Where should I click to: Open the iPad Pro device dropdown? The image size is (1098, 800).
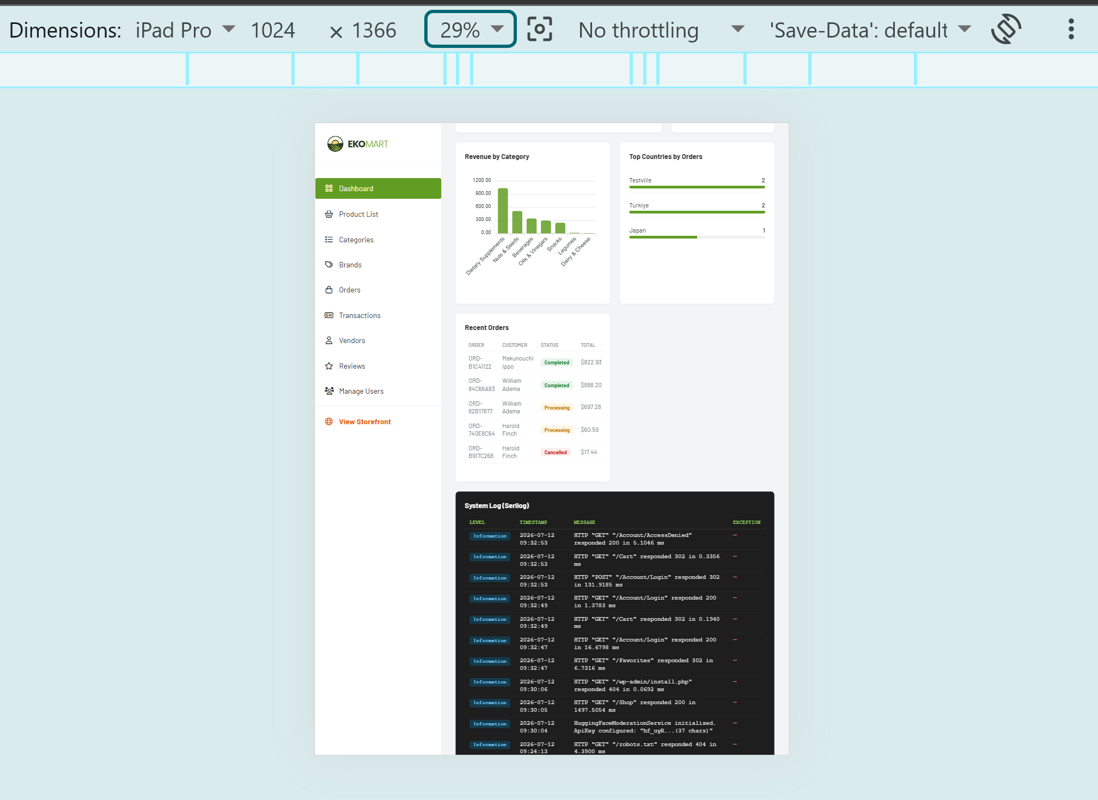(x=185, y=30)
